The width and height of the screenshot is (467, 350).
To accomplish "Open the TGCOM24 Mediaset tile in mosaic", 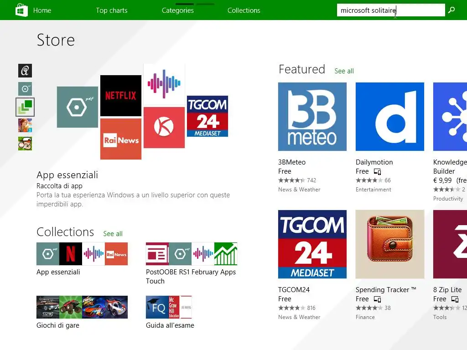I will coord(208,116).
